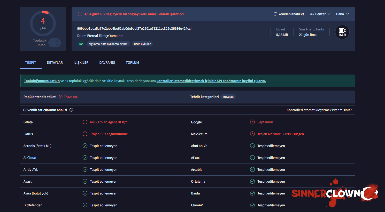
Task: Click info icon beside Güvenlik satıcılarının analizi
Action: coord(71,110)
